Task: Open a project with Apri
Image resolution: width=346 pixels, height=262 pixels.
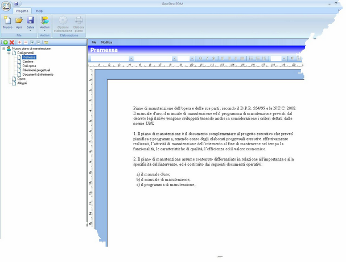Action: pyautogui.click(x=19, y=23)
